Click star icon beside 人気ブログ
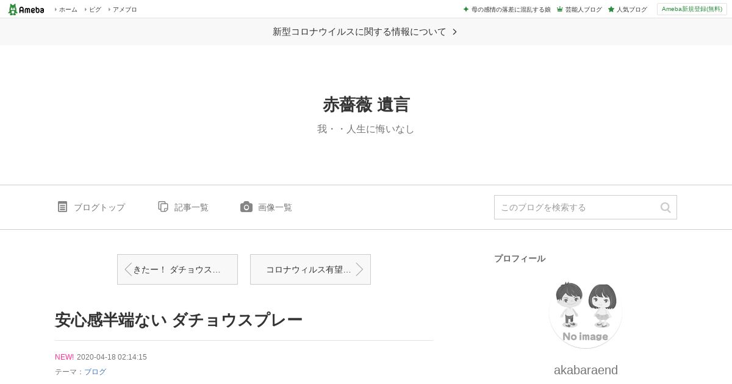The image size is (732, 384). click(611, 10)
